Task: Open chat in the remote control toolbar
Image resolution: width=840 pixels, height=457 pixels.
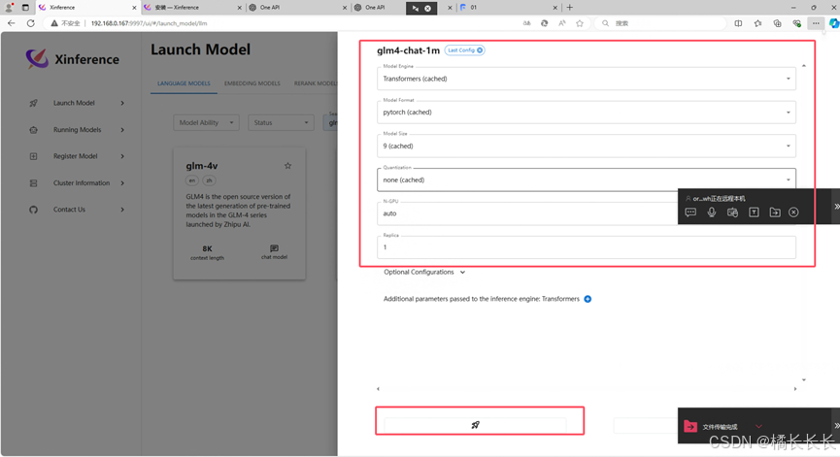Action: pyautogui.click(x=690, y=212)
